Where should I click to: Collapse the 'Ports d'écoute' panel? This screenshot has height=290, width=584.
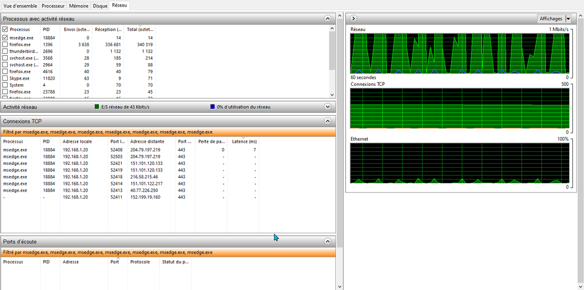point(328,241)
